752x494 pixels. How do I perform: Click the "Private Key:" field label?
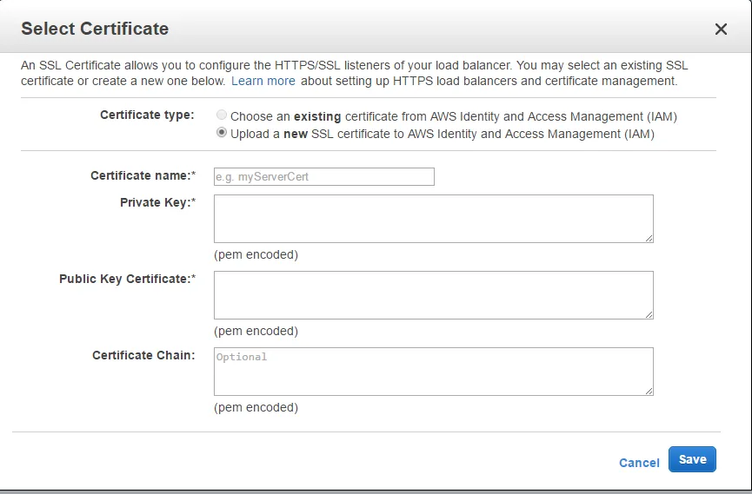157,202
